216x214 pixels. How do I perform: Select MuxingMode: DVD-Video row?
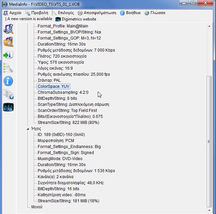tap(60, 159)
